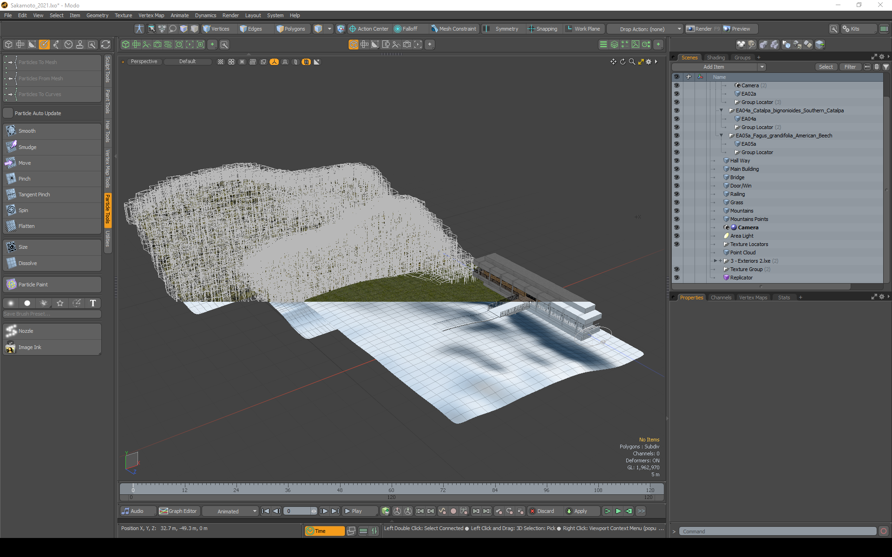Toggle the Particle Auto Update checkbox
892x557 pixels.
tap(8, 113)
